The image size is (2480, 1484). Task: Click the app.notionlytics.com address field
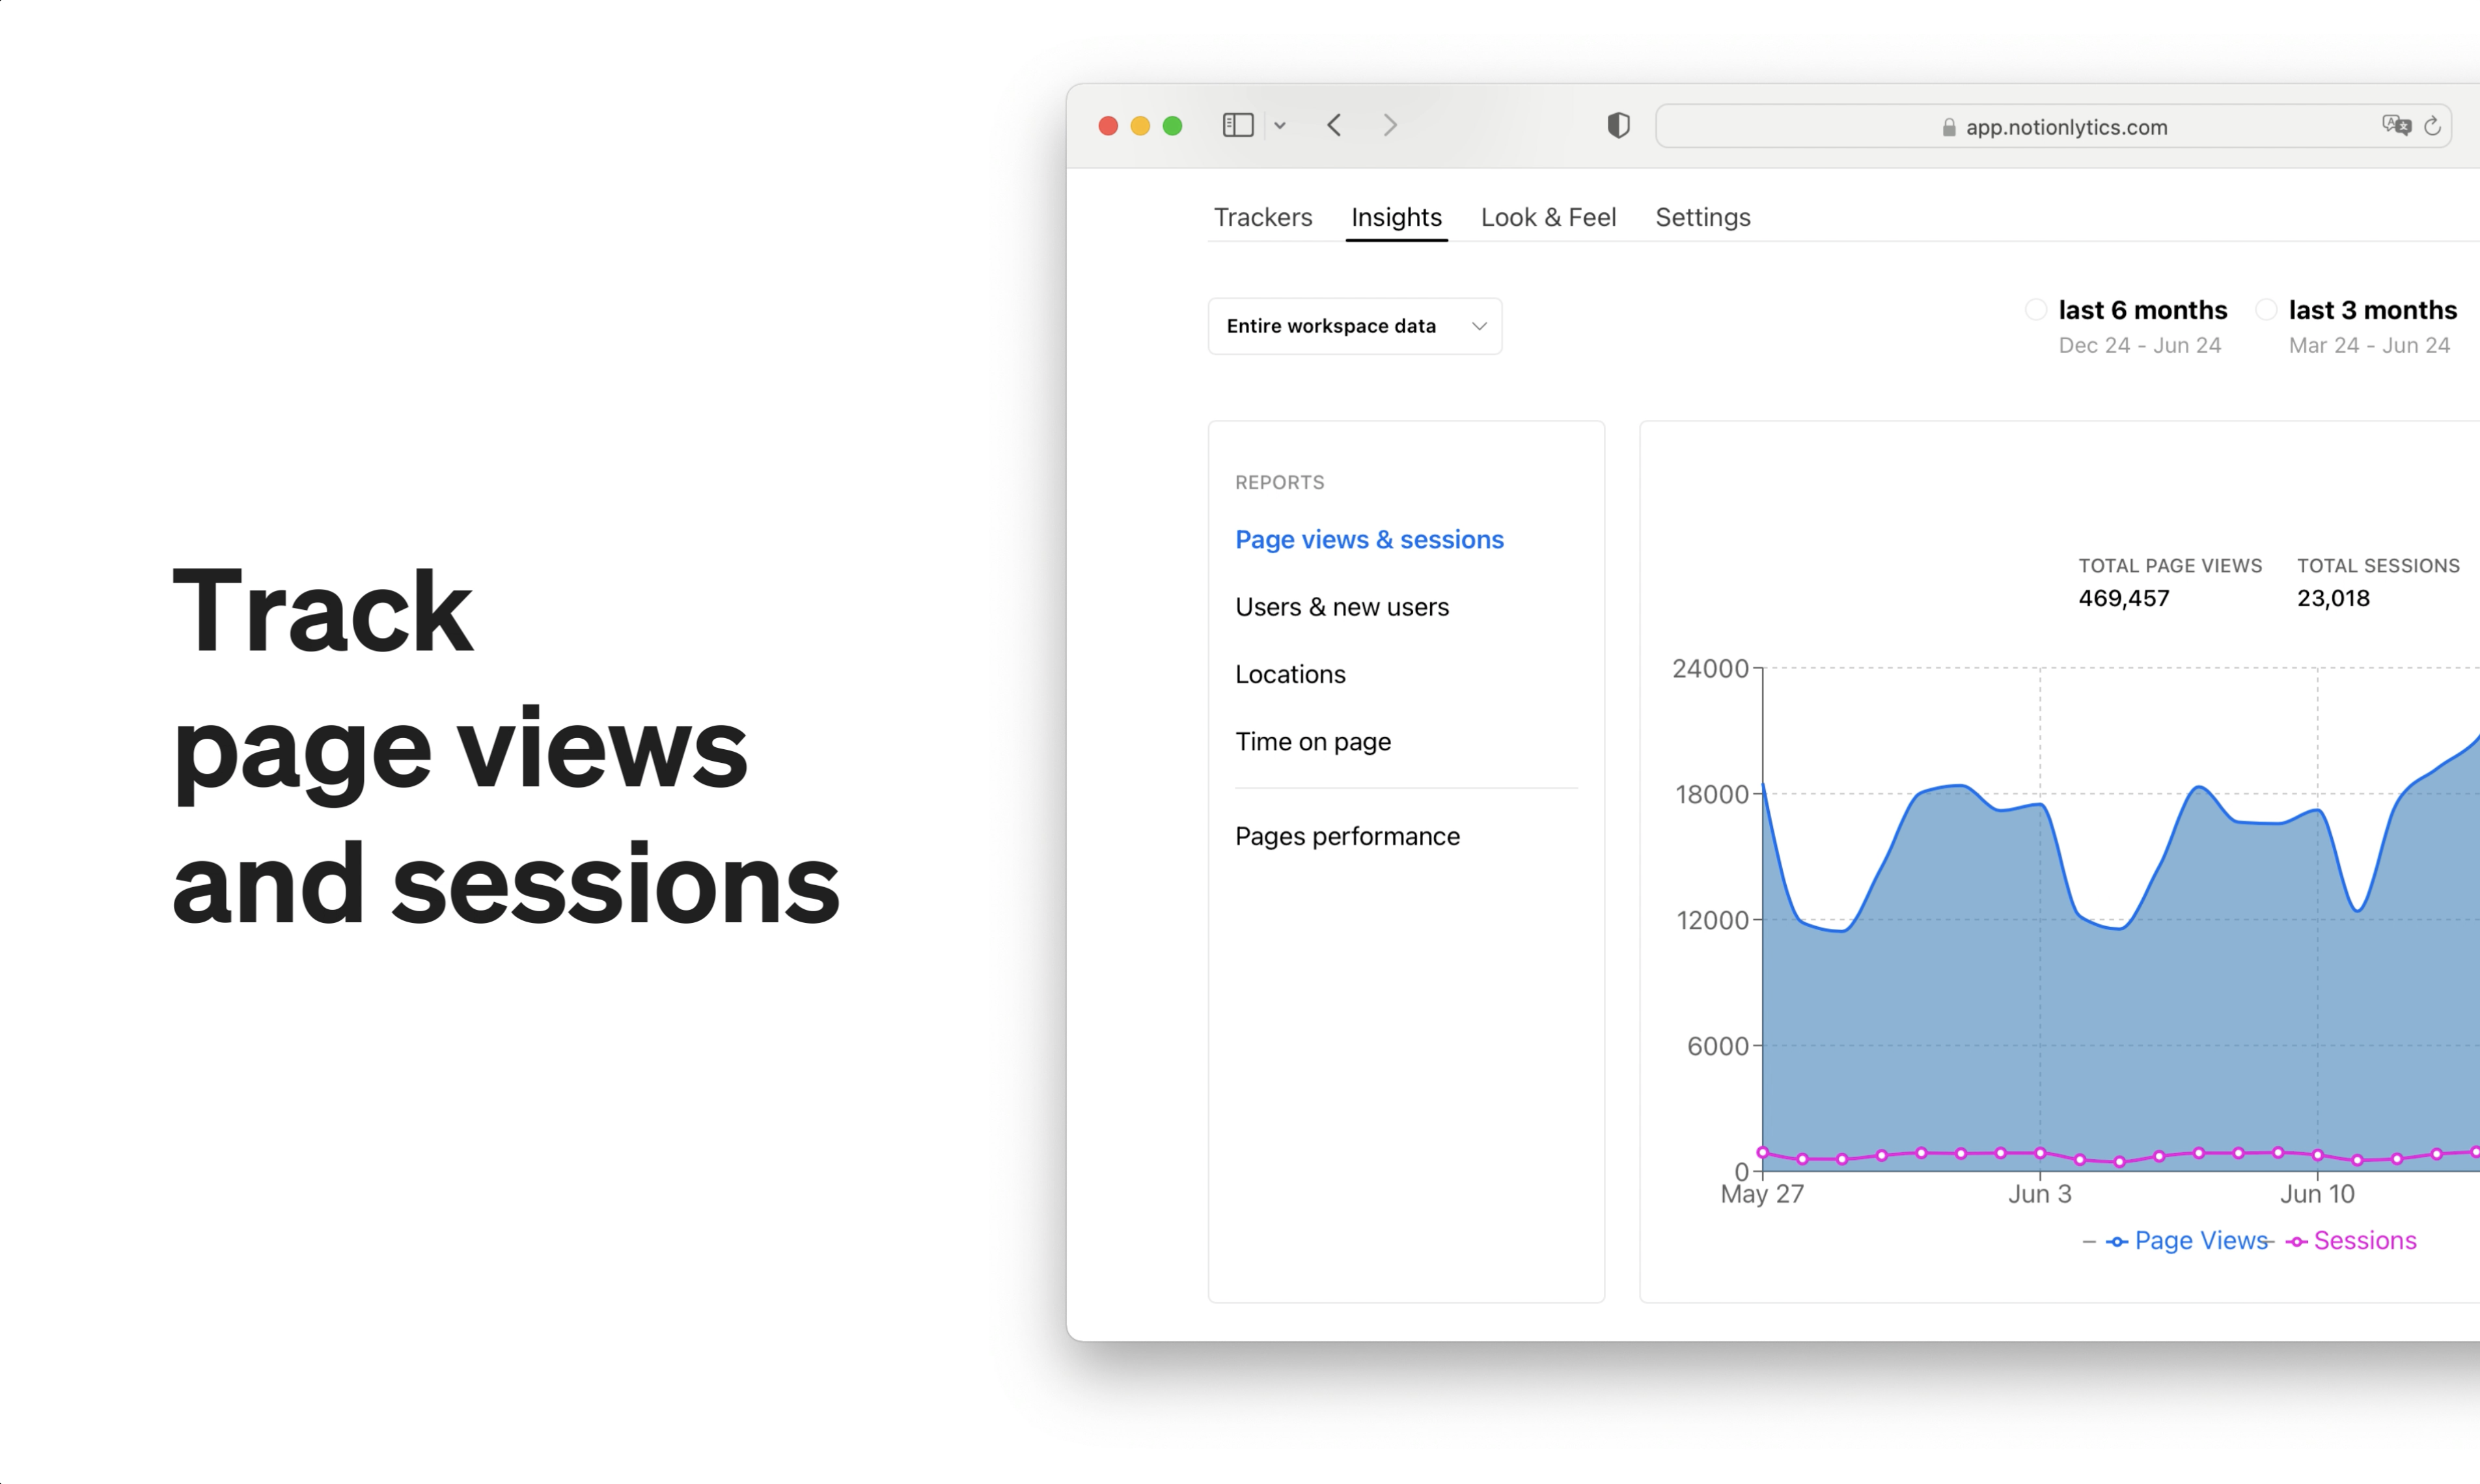2065,127
